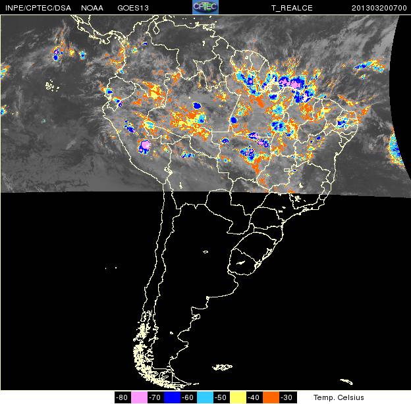411x404 pixels.
Task: Select the -70 legend value
Action: pyautogui.click(x=155, y=397)
